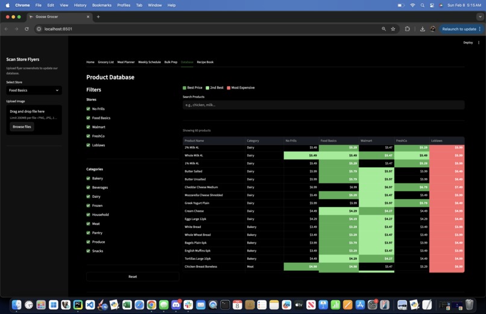This screenshot has width=486, height=314.
Task: Open Terminal from the dock
Action: point(225,305)
